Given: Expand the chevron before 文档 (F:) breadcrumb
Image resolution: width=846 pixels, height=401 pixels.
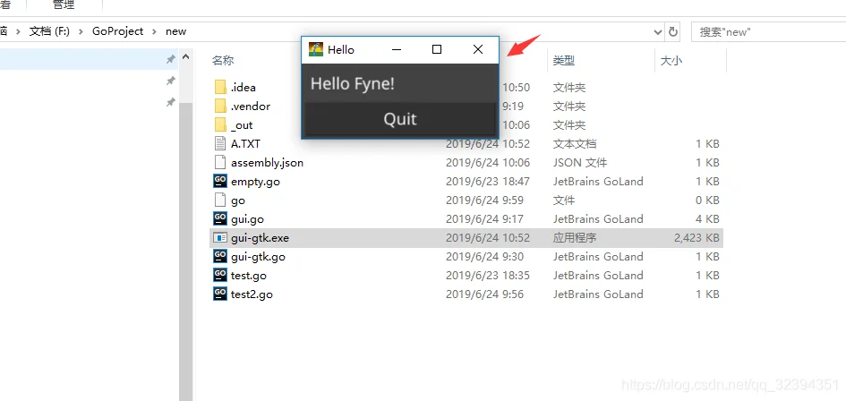Looking at the screenshot, I should click(x=18, y=31).
